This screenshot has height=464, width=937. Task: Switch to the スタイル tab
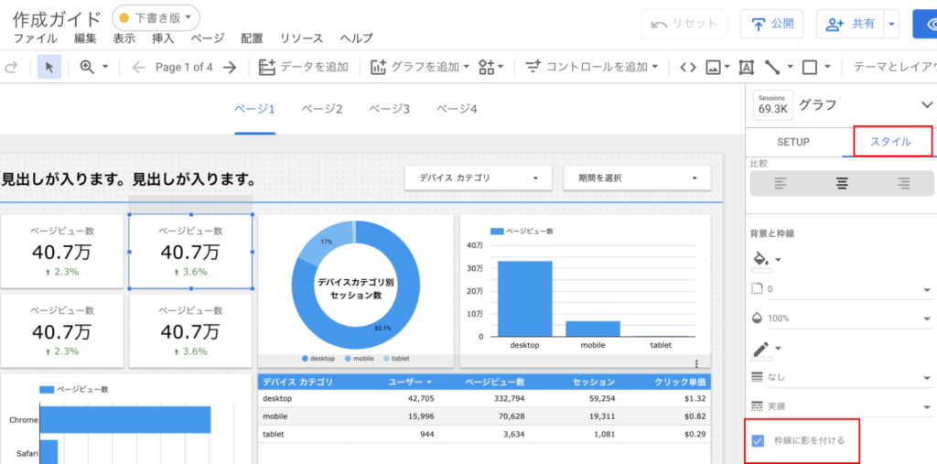(x=889, y=142)
